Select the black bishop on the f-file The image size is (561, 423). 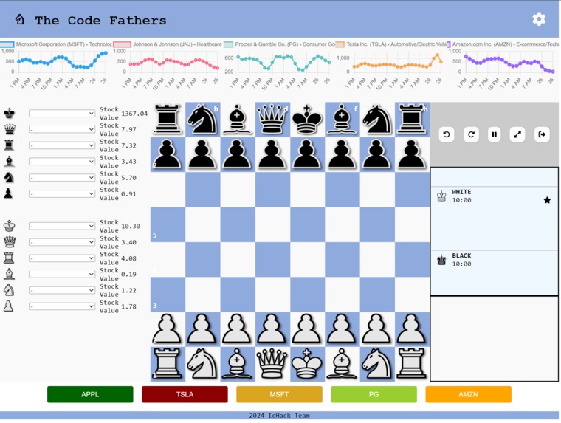[342, 119]
